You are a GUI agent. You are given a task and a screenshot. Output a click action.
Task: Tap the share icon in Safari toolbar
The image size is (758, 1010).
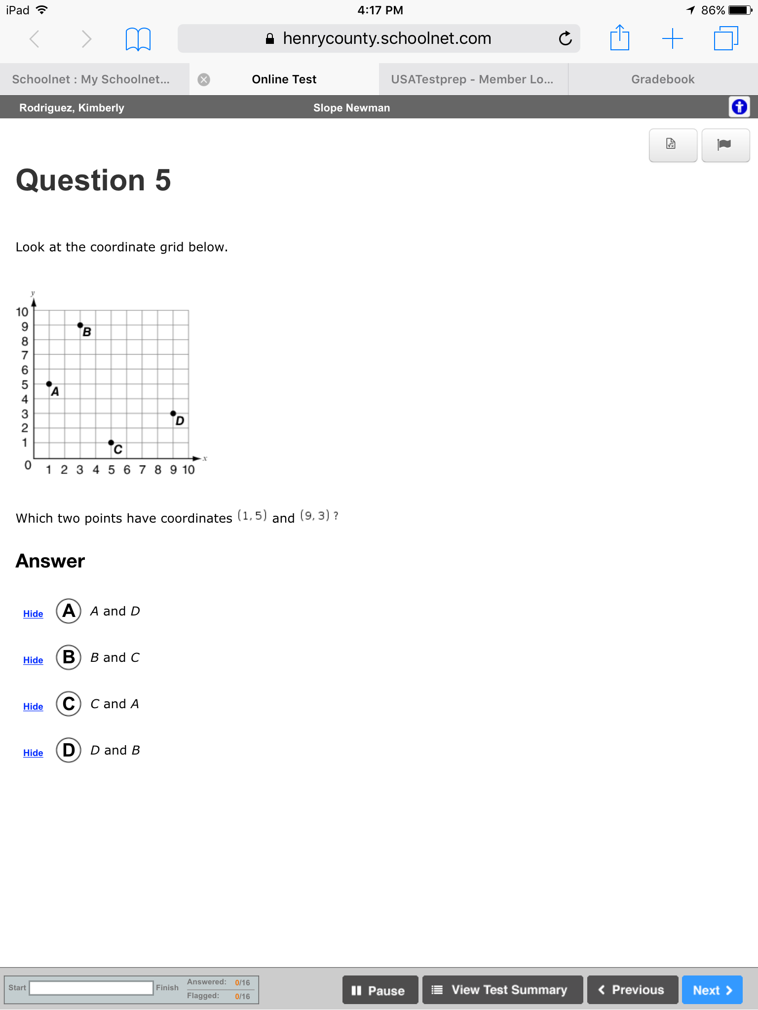619,37
